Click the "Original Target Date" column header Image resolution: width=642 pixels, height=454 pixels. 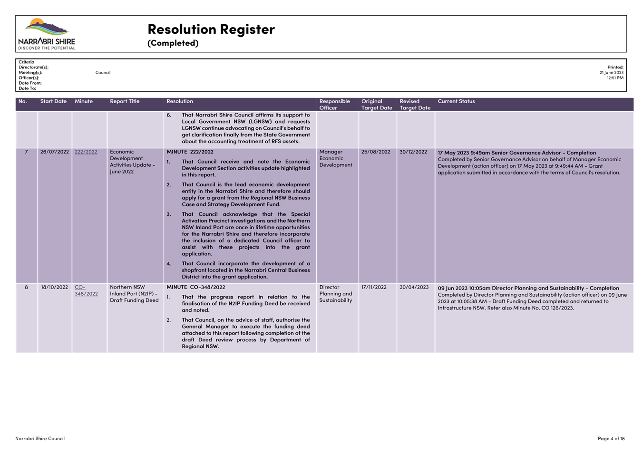[377, 105]
